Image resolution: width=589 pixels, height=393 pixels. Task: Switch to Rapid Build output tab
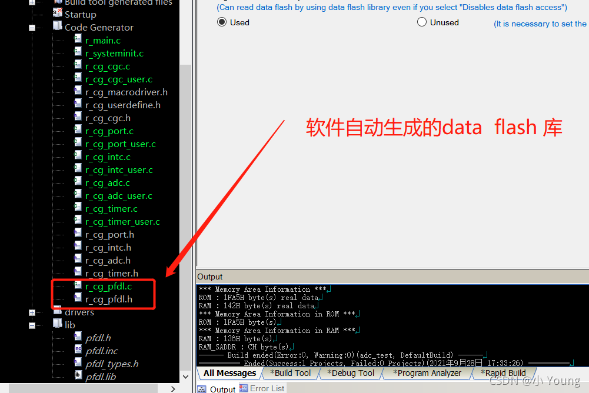click(503, 373)
